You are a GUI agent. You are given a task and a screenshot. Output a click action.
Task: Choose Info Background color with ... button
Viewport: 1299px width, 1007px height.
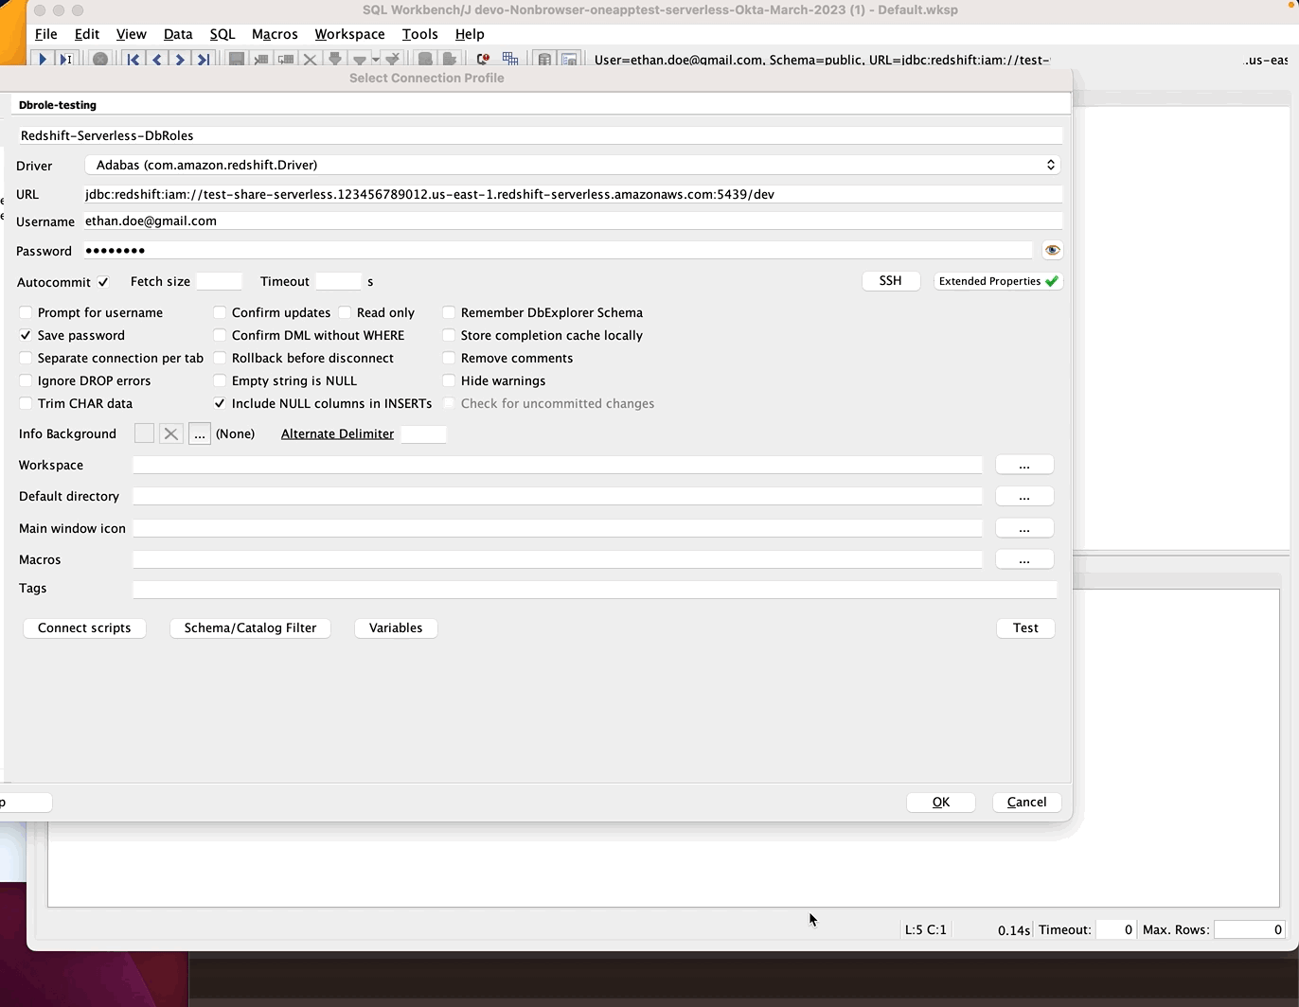199,433
